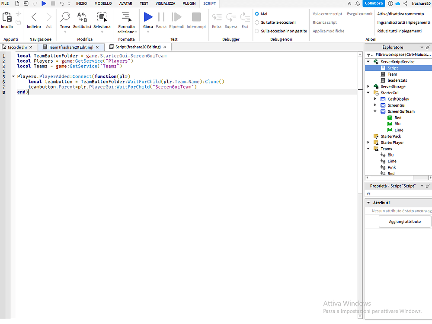Click the Collabora button
Screen dimensions: 432x324
(x=374, y=3)
